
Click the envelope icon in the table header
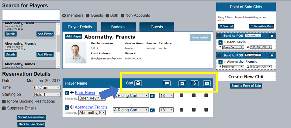[x=207, y=83]
